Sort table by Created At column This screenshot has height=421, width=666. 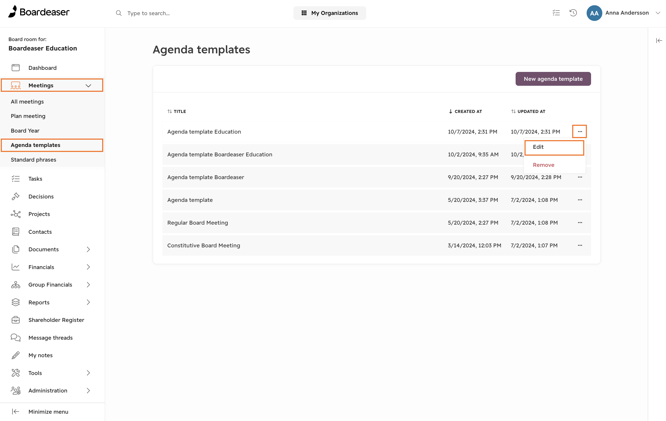tap(465, 112)
